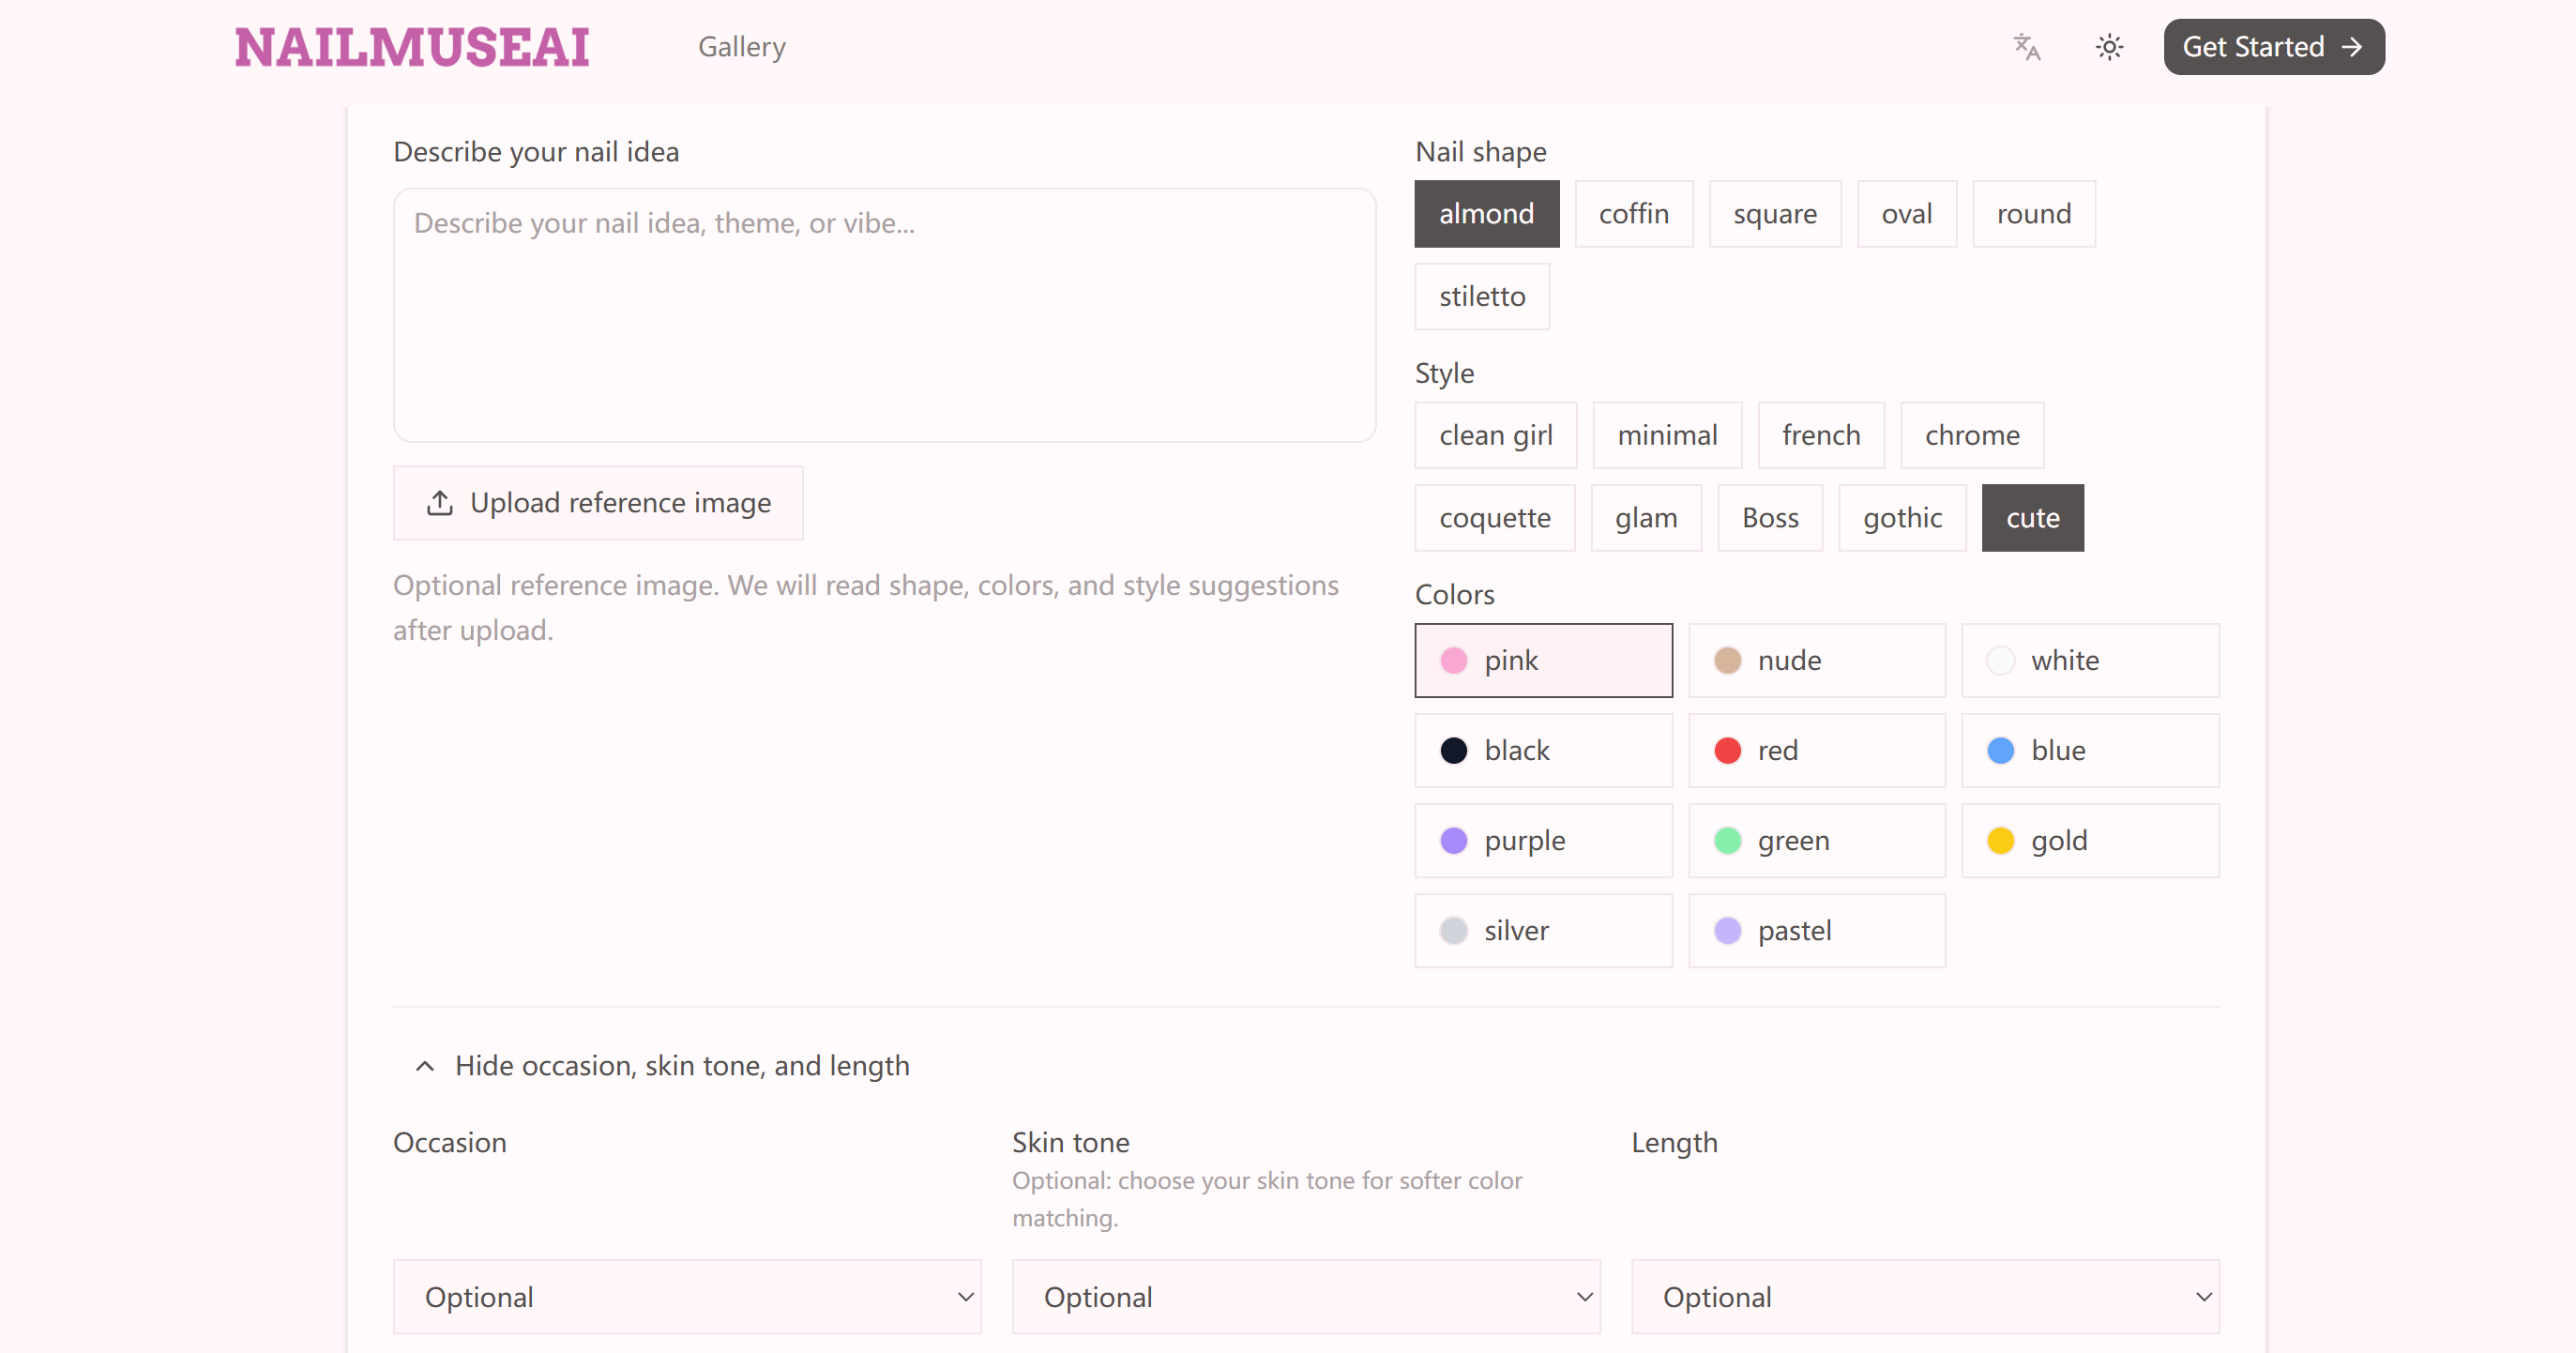Choose the chrome style
Screen dimensions: 2576x1353
1971,435
